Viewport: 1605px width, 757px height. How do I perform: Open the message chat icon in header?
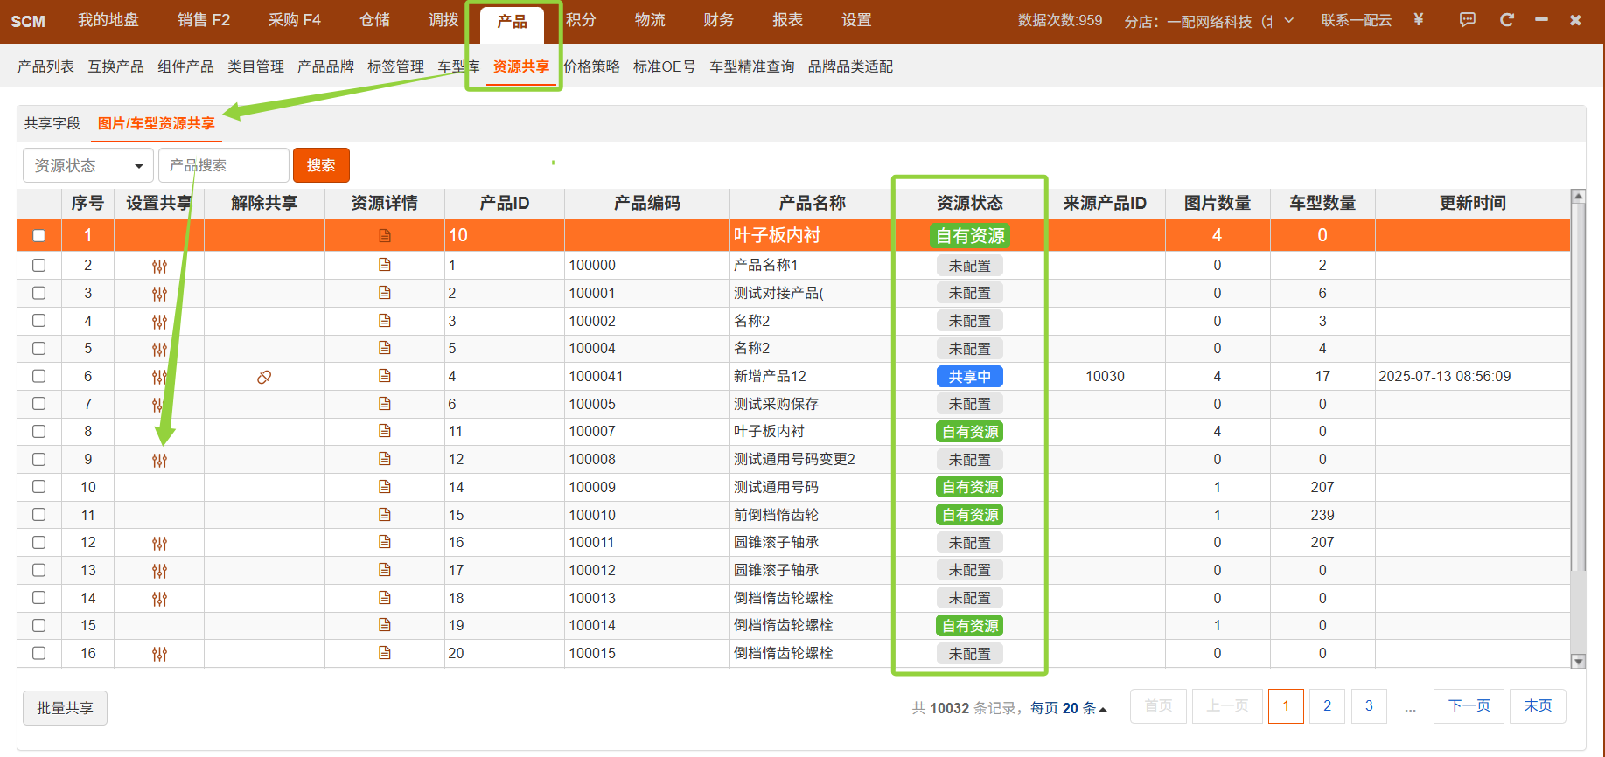[1468, 20]
